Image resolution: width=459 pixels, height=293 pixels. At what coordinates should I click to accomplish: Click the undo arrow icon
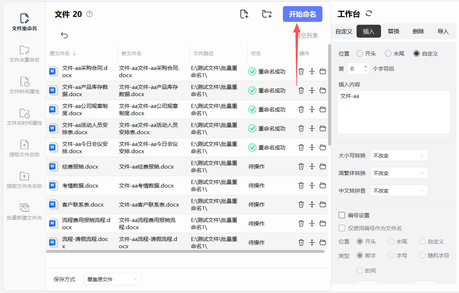[x=64, y=35]
